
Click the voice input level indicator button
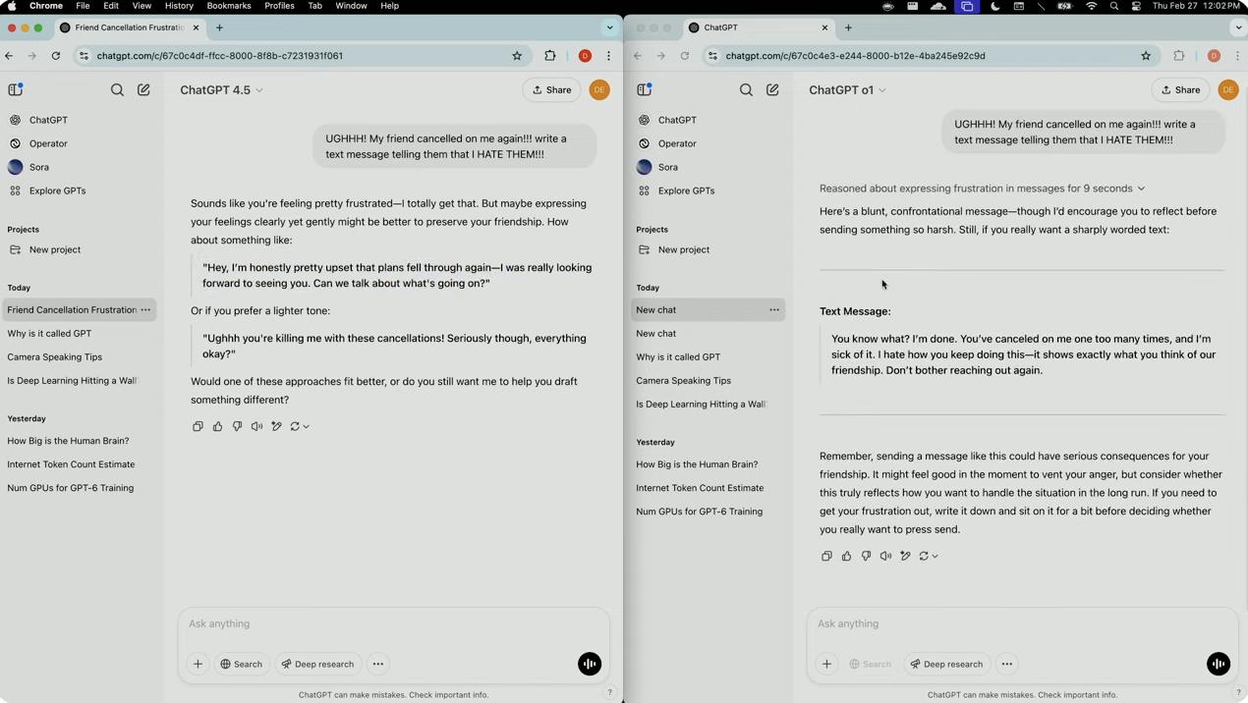[1218, 664]
